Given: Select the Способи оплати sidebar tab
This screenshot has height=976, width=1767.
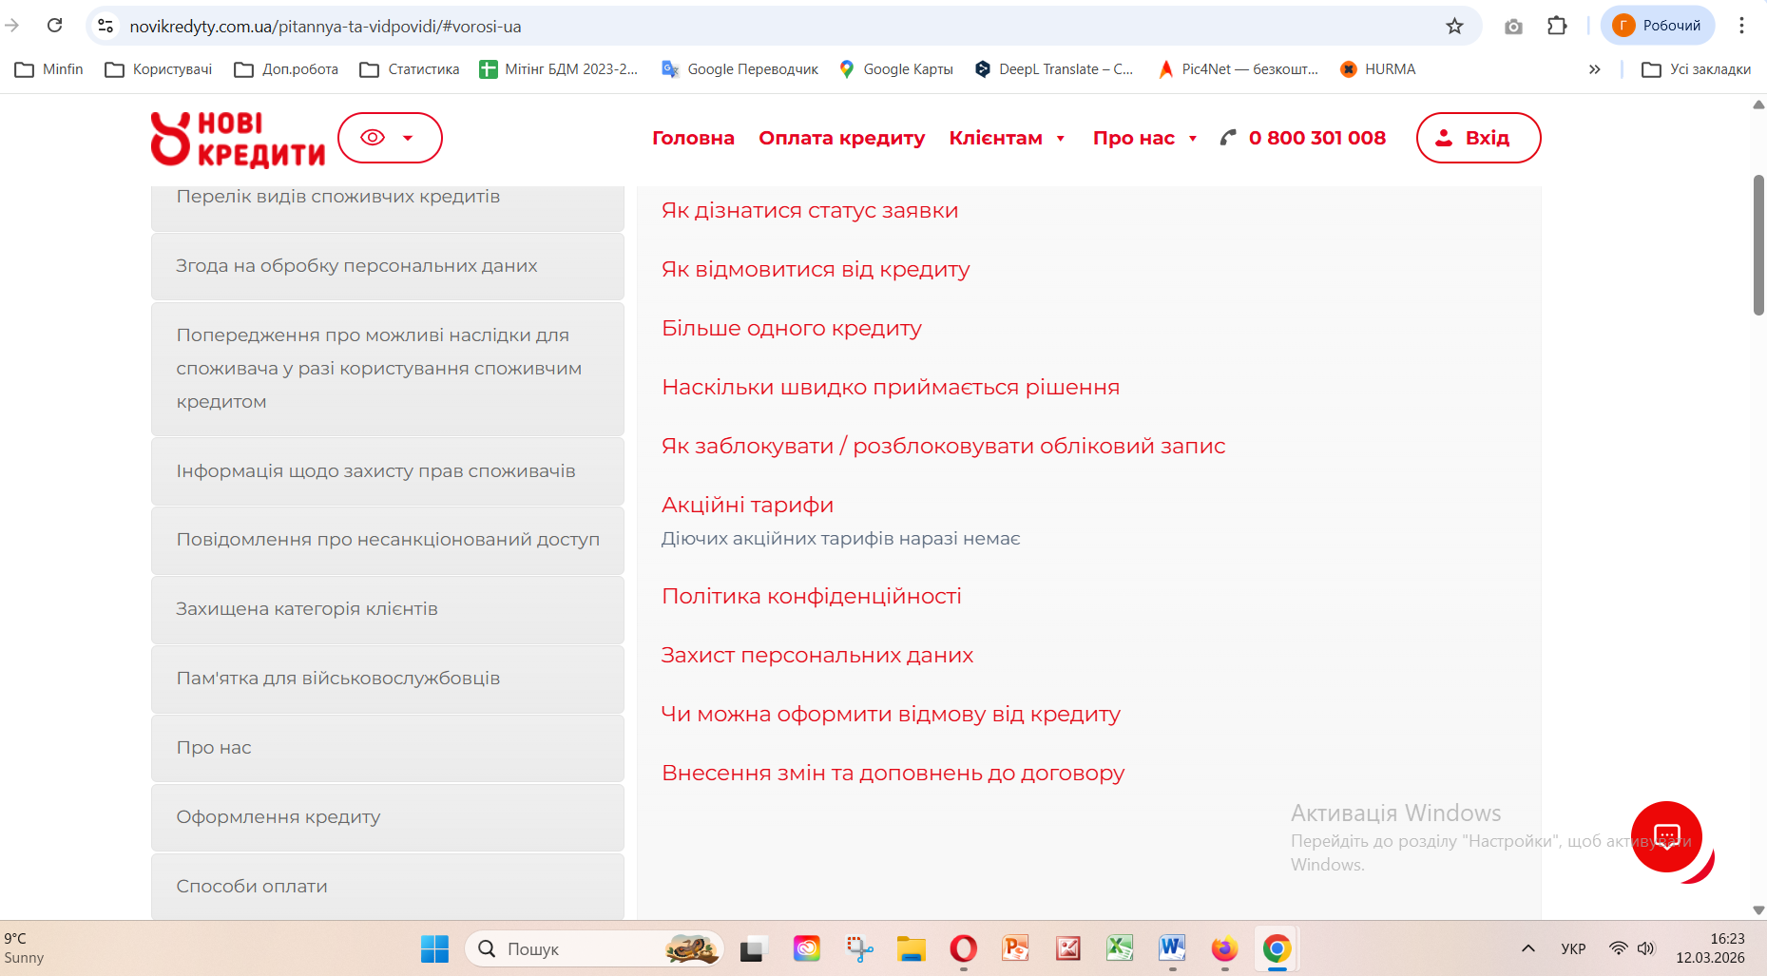Looking at the screenshot, I should [388, 887].
